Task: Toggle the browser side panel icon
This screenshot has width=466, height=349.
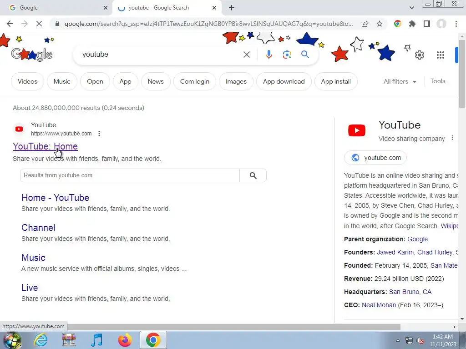Action: [427, 24]
